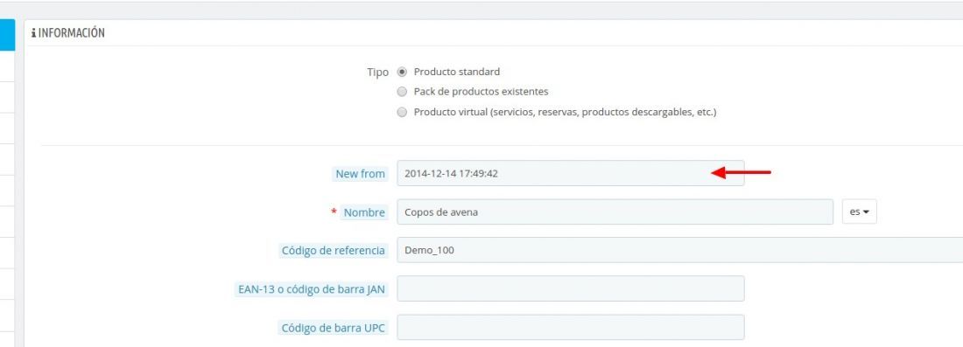Select the highlighted blue sidebar tab

tap(7, 35)
